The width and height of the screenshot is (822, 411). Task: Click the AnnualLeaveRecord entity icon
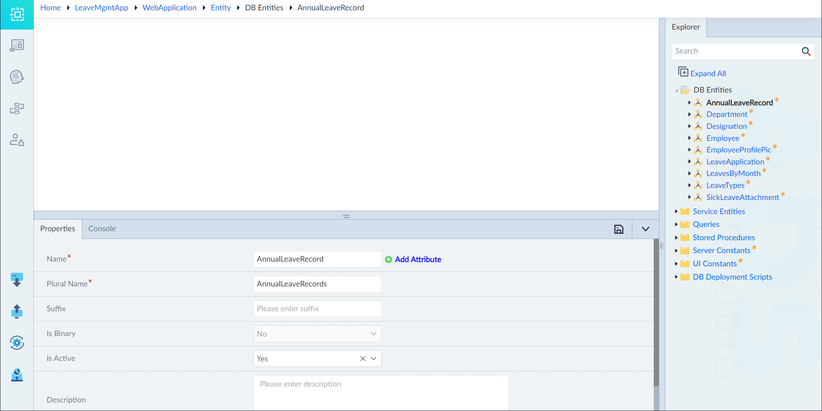[x=698, y=102]
